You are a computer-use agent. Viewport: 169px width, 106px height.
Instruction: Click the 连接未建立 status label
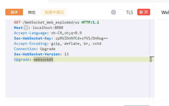pos(54,12)
